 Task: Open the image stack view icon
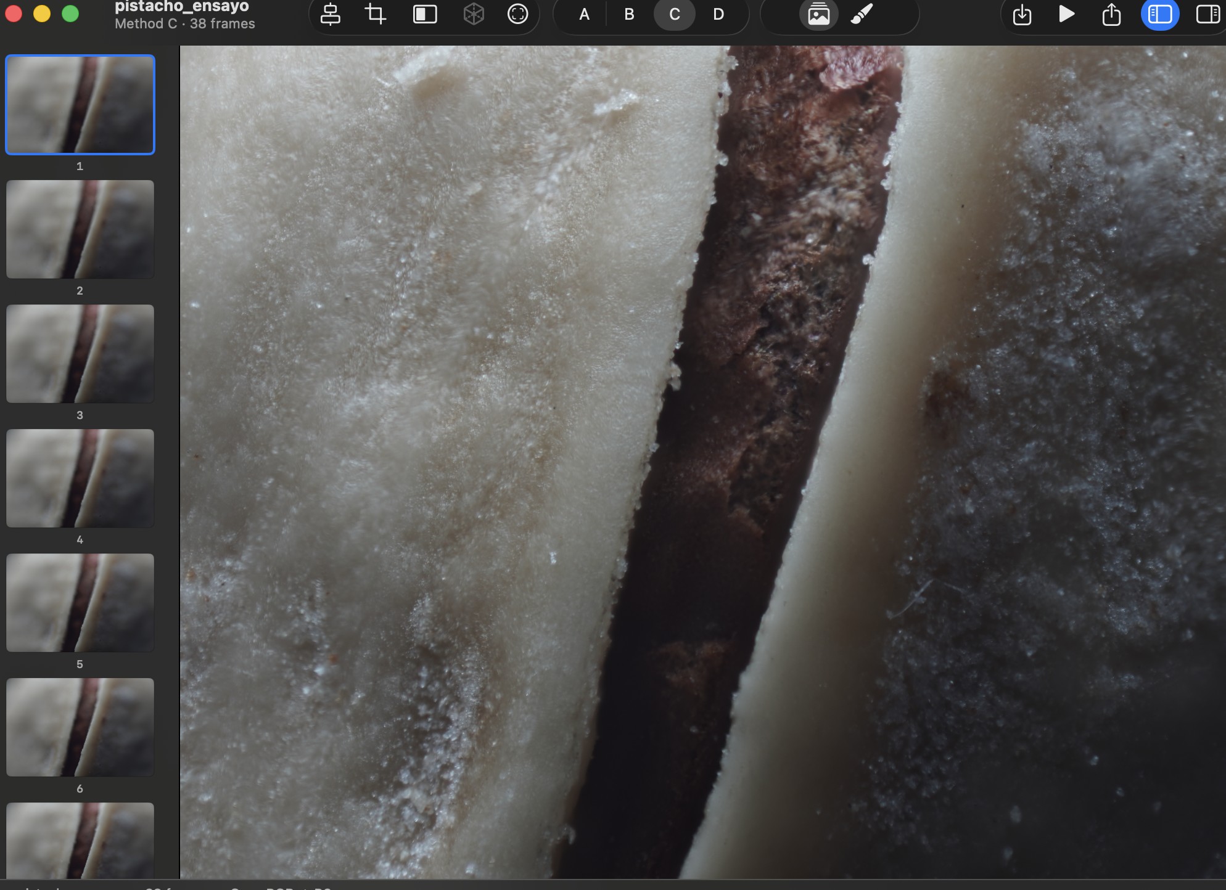(819, 14)
